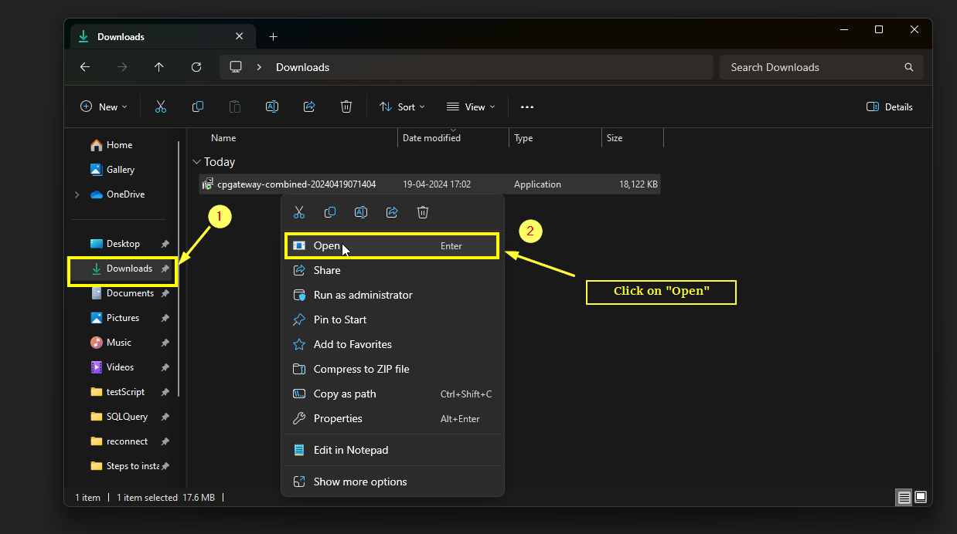Click Downloads in the address bar

(302, 67)
